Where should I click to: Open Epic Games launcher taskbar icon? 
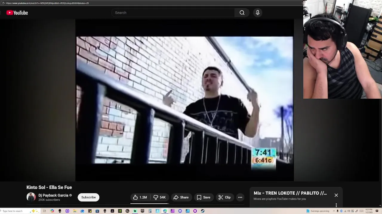pyautogui.click(x=142, y=211)
